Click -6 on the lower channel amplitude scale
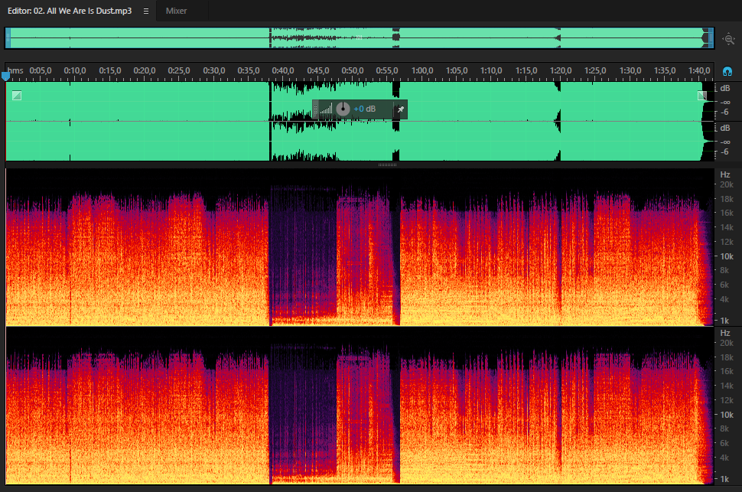Viewport: 742px width, 492px height. click(x=724, y=152)
